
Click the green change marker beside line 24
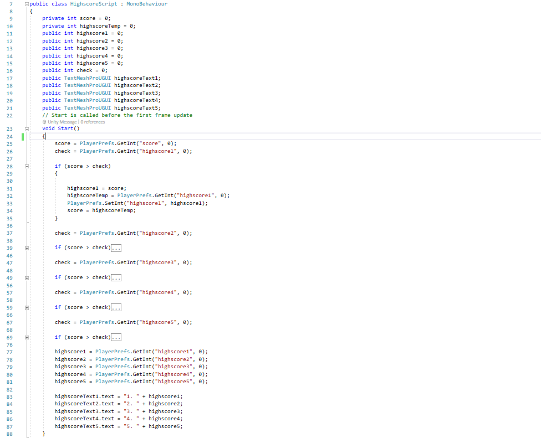pyautogui.click(x=23, y=137)
